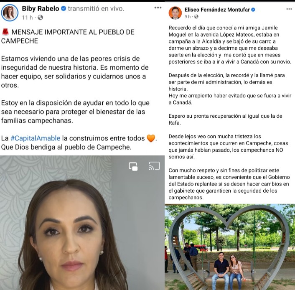This screenshot has height=290, width=295.
Task: Click Biby Rabelo's verified badge
Action: tap(64, 8)
